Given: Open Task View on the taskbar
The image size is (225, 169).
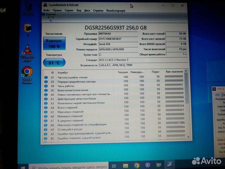Looking at the screenshot, I should coord(114,166).
